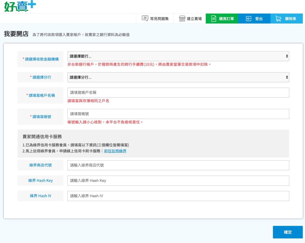Select the 綠界商店代號 input box
305x243 pixels.
coord(178,165)
